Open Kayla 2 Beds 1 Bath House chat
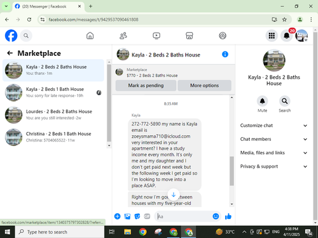318x238 pixels. coord(53,93)
